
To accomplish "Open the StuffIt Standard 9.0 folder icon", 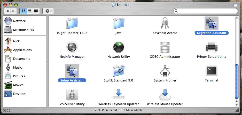I will tap(119, 71).
